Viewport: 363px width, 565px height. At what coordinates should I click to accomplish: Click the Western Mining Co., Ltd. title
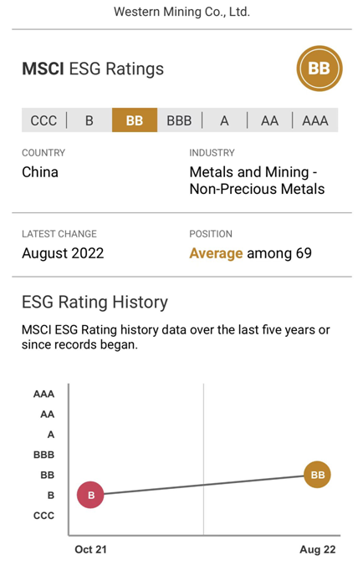click(x=181, y=12)
